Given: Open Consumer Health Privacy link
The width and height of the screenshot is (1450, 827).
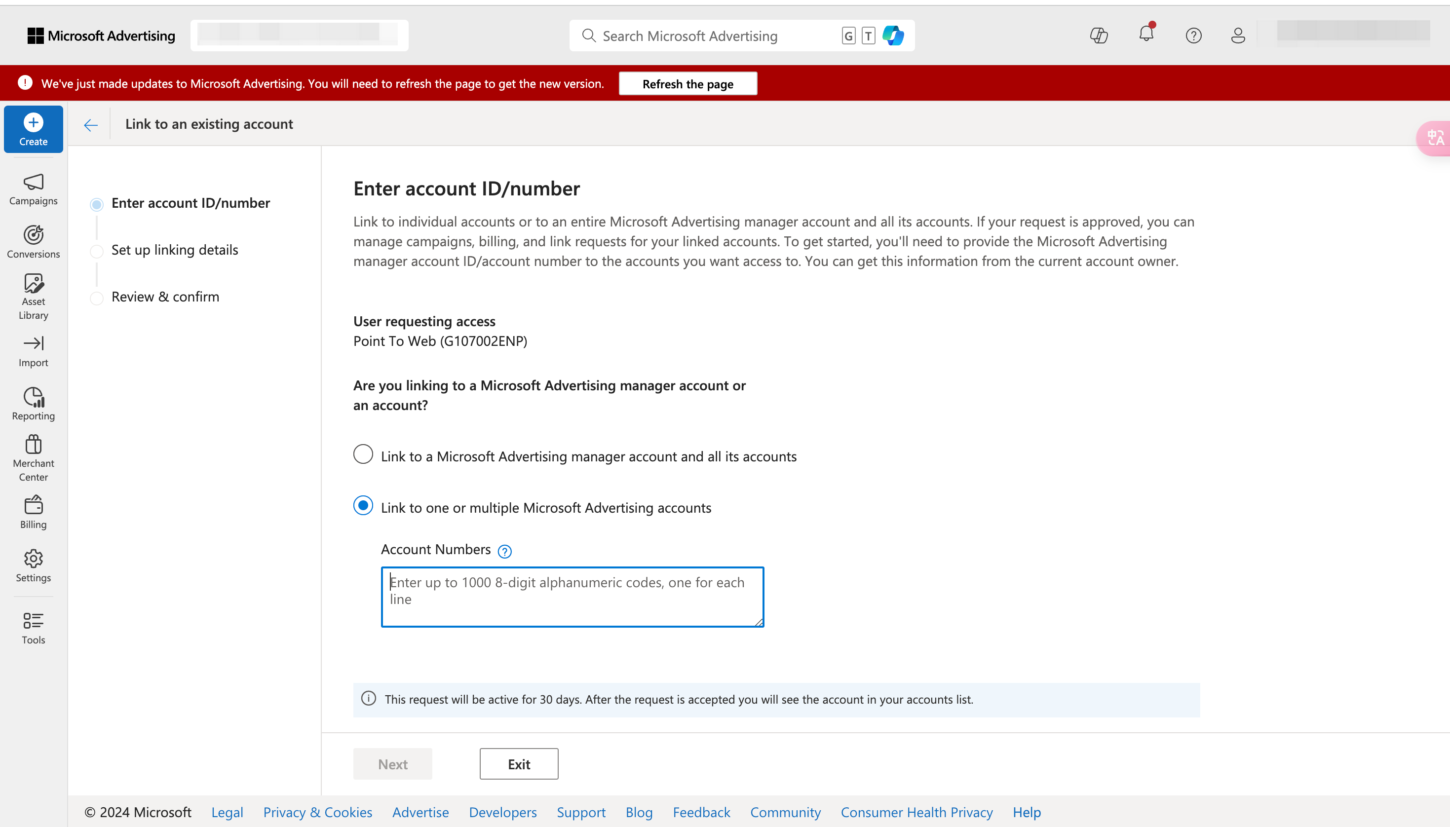Looking at the screenshot, I should coord(916,812).
